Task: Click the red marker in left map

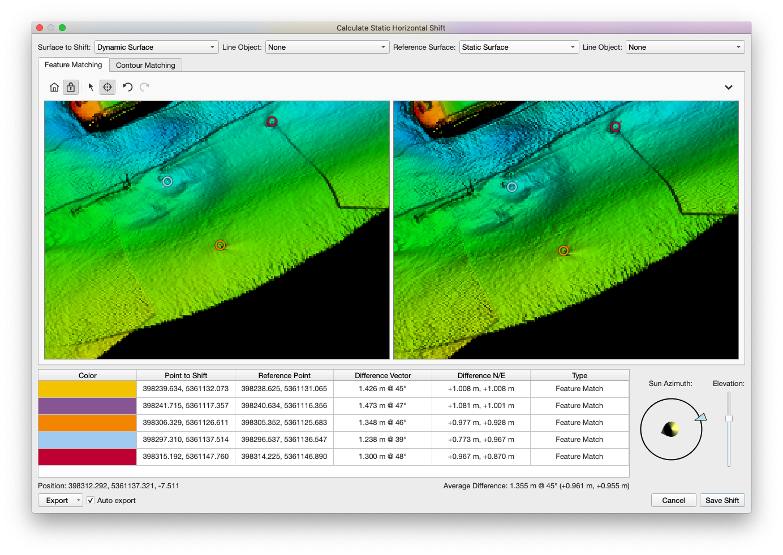Action: point(272,122)
